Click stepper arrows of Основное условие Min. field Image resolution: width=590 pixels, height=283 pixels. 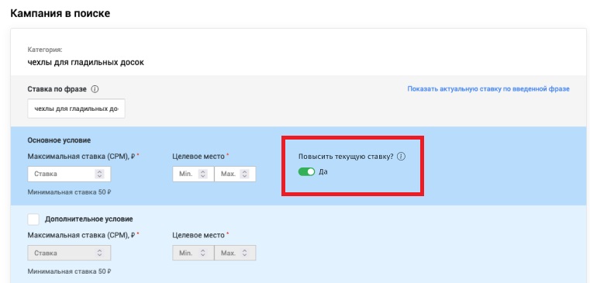203,174
